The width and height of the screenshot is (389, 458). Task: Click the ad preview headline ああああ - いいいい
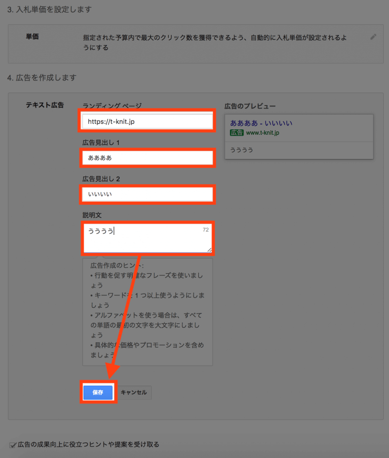tap(261, 123)
